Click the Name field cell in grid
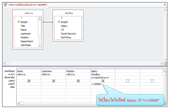Viewport: 169px width, 108px height. point(29,71)
